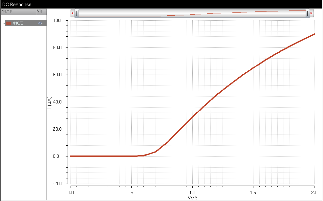Viewport: 323px width, 201px height.
Task: Grab the right handle of the strip slider
Action: (308, 13)
